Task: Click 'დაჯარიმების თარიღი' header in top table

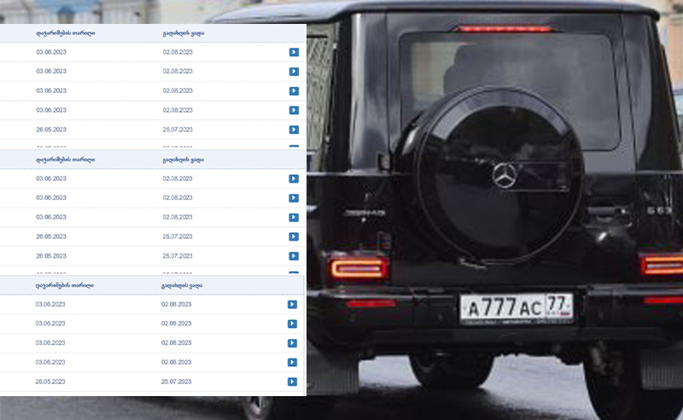Action: [66, 33]
